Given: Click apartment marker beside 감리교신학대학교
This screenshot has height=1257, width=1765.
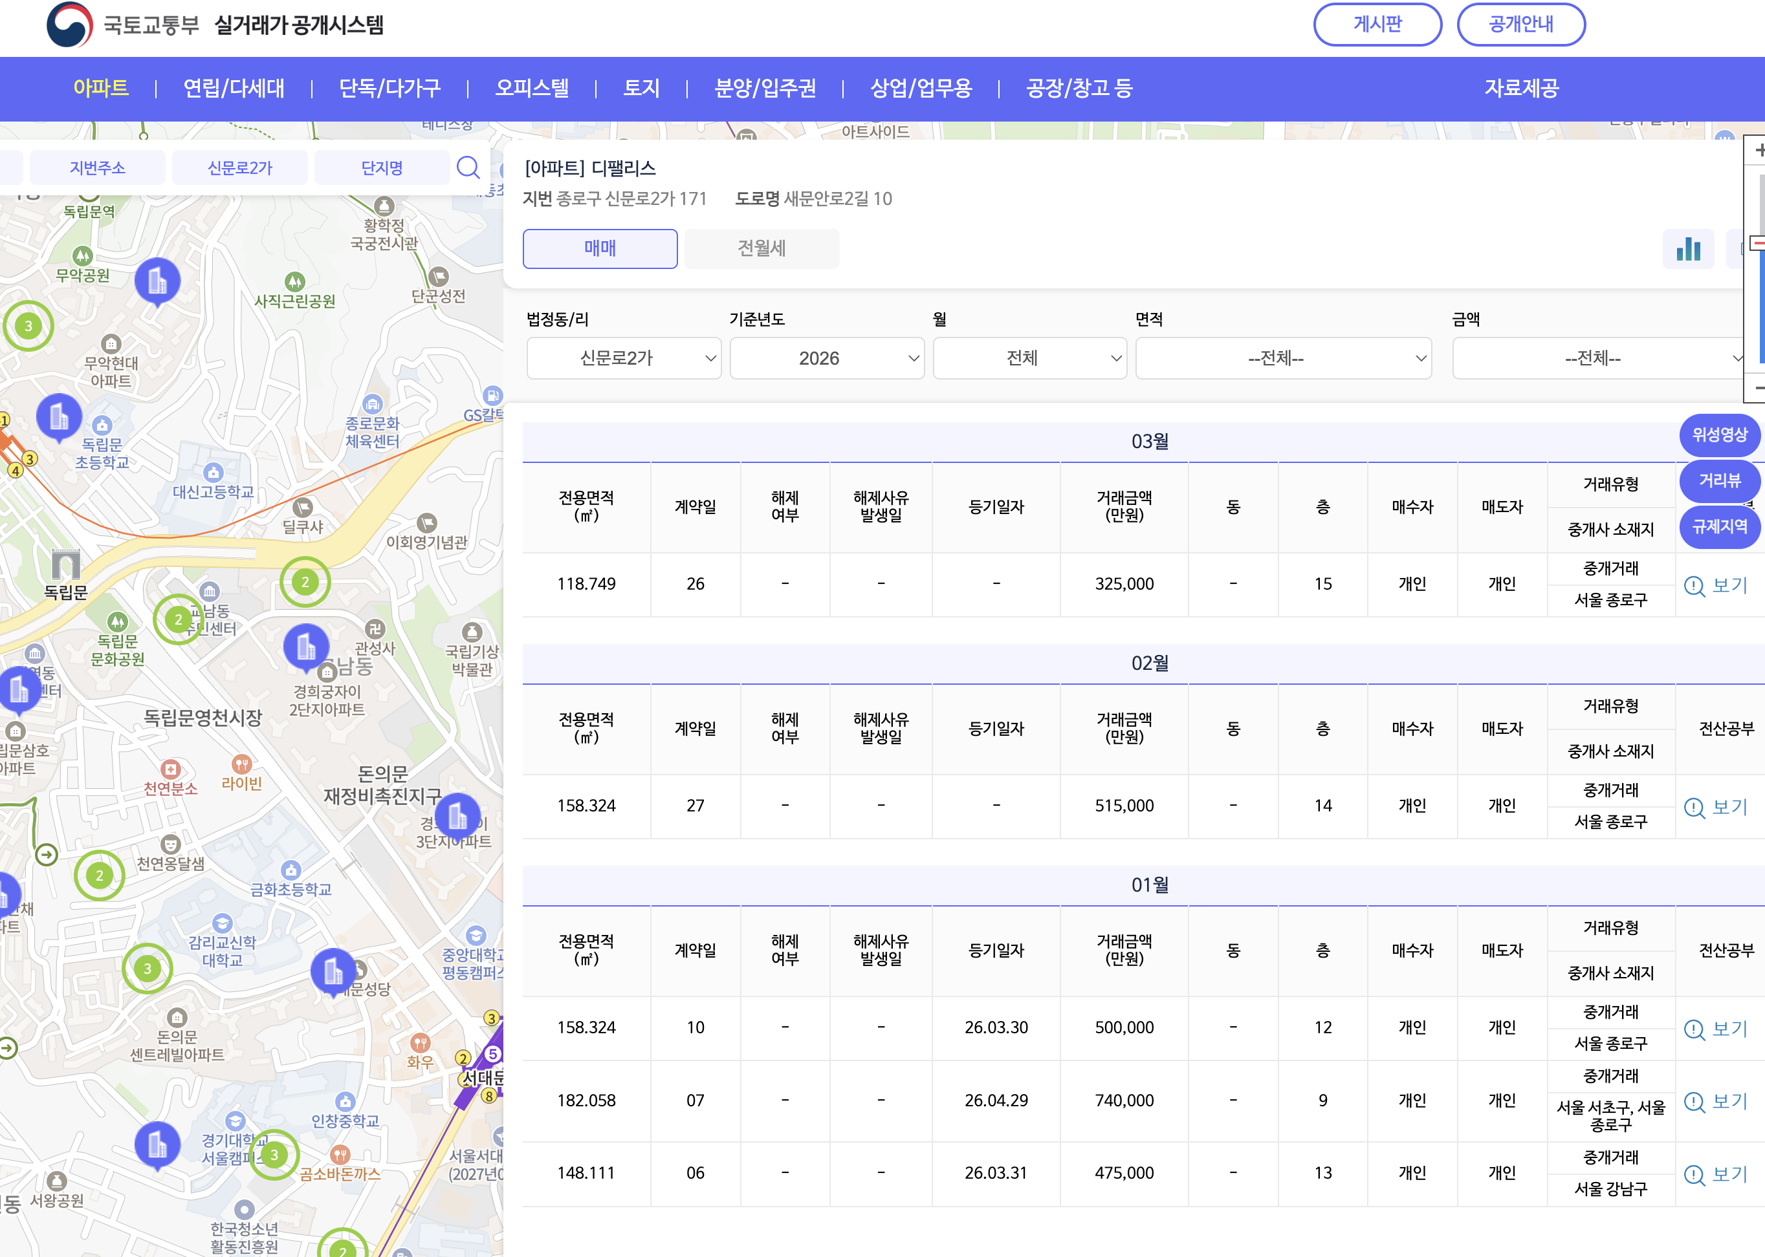Looking at the screenshot, I should coord(333,971).
